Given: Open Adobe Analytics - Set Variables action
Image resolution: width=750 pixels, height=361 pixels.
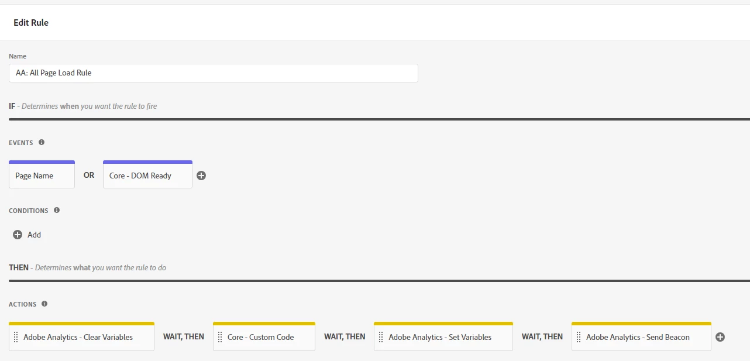Looking at the screenshot, I should point(443,336).
